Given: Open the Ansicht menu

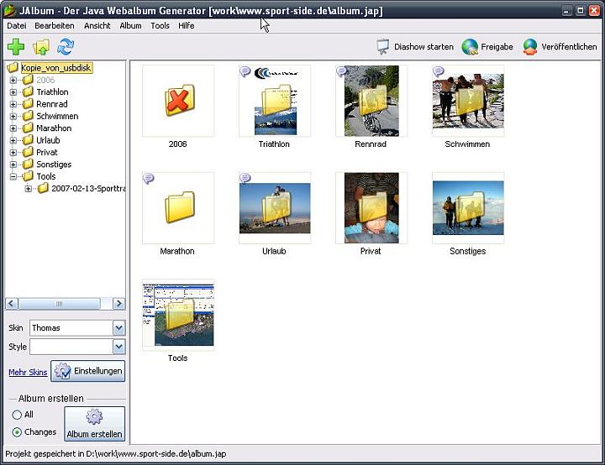Looking at the screenshot, I should click(x=97, y=26).
